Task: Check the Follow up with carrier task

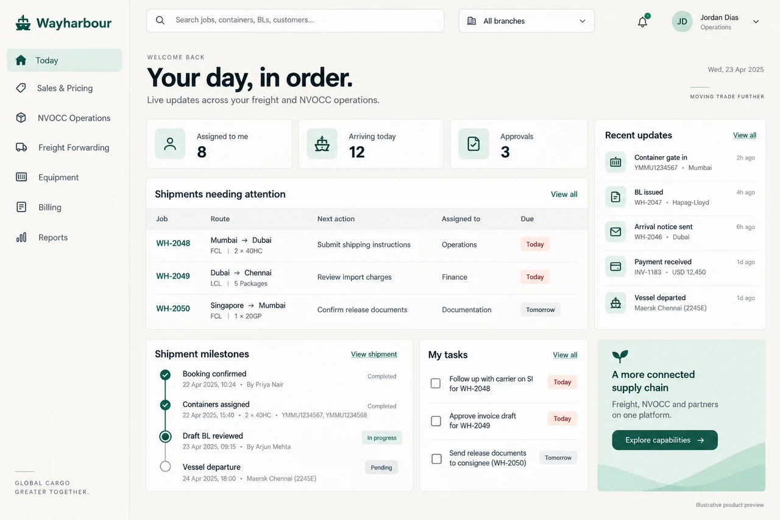Action: (436, 383)
